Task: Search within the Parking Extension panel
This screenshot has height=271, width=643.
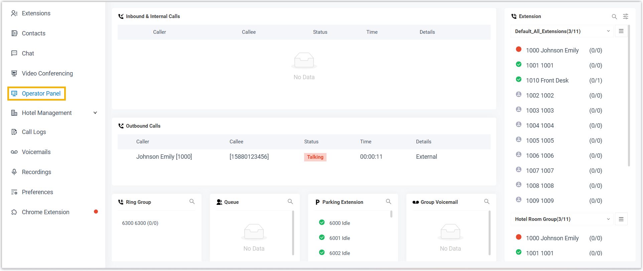Action: (388, 201)
